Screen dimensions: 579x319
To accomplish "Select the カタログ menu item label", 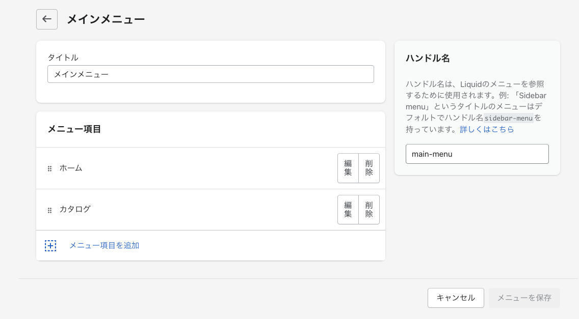I will pyautogui.click(x=75, y=209).
